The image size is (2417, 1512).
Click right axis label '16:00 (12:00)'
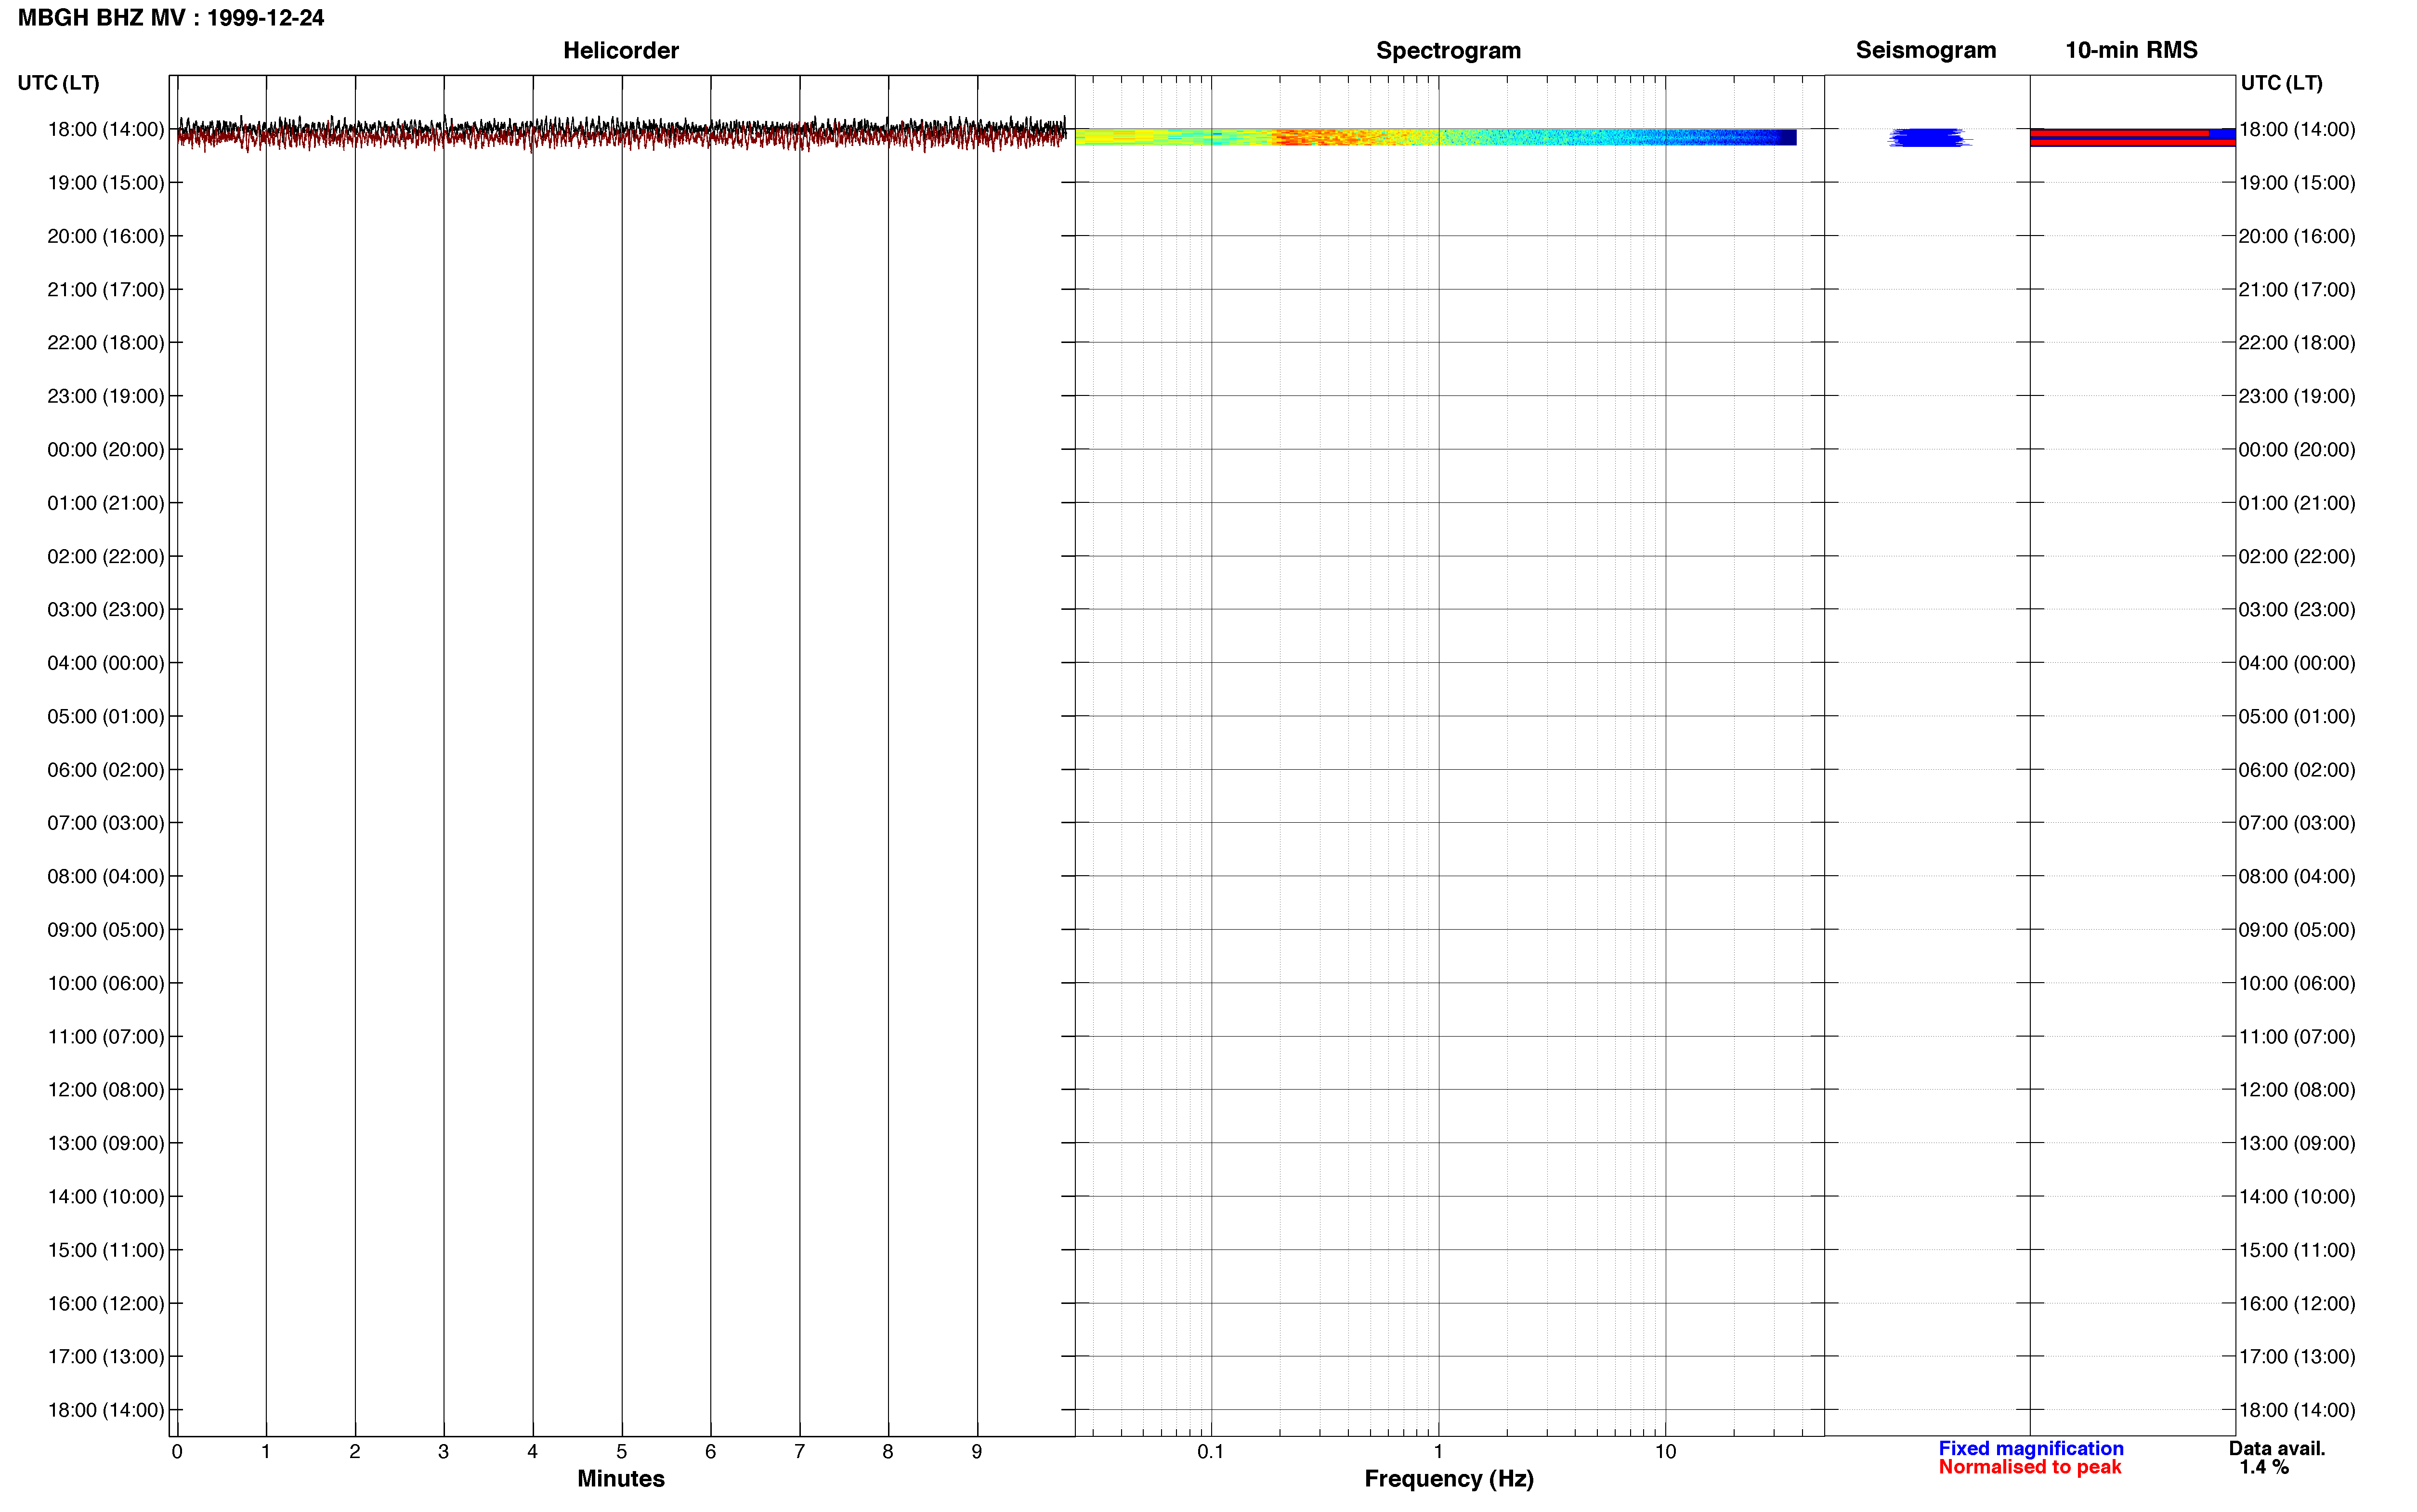tap(2297, 1304)
